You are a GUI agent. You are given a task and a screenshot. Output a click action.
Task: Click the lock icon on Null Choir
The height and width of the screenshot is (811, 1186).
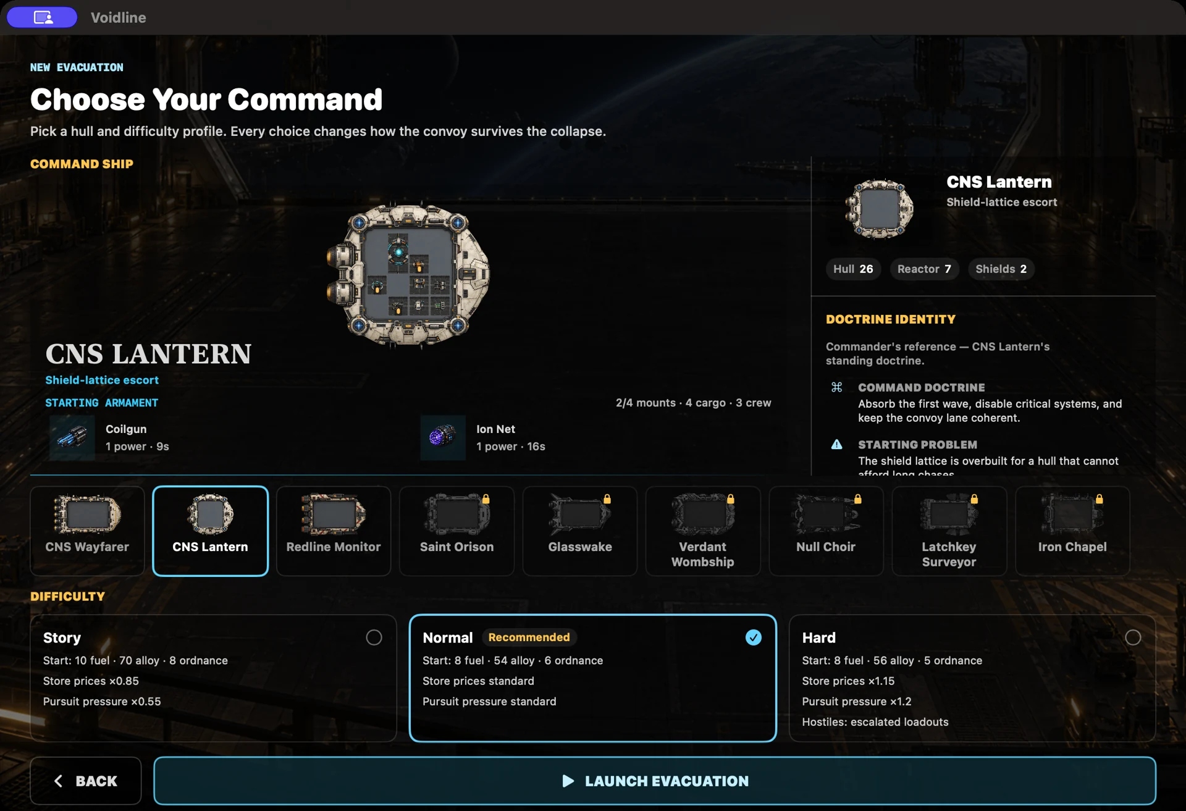857,498
